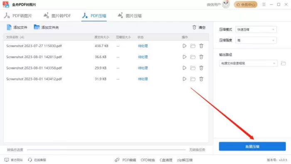Click the 压缩后大小 column header

coord(123,37)
